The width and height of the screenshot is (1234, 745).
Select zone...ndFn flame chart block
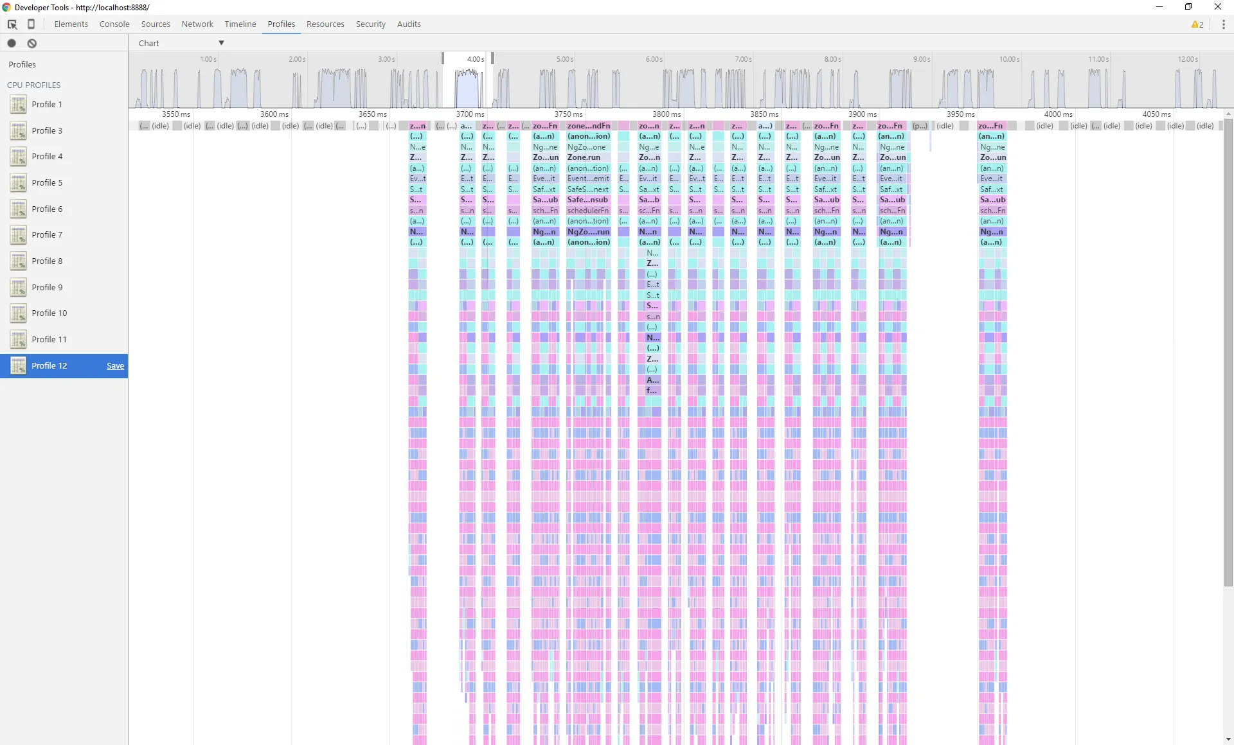(x=588, y=126)
